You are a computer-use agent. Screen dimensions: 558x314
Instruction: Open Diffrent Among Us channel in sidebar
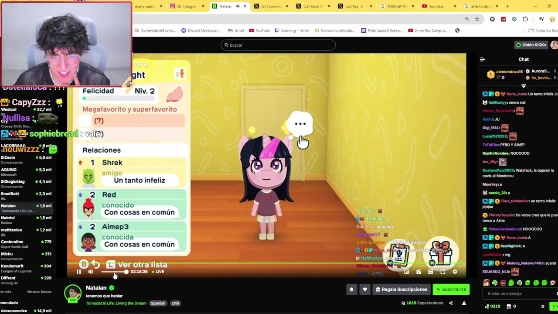(x=26, y=280)
